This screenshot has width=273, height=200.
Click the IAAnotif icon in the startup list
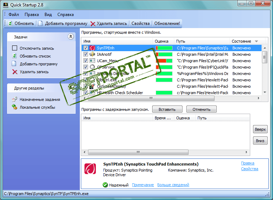click(x=92, y=54)
